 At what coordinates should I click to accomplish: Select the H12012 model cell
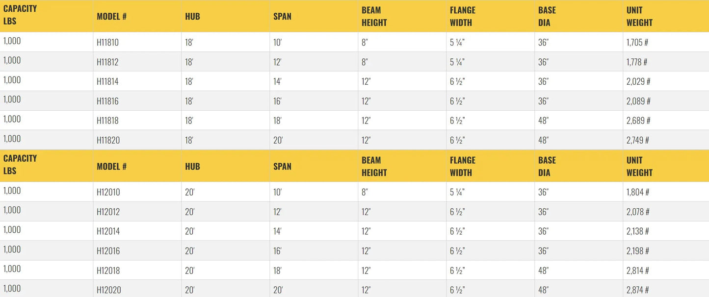click(x=108, y=212)
